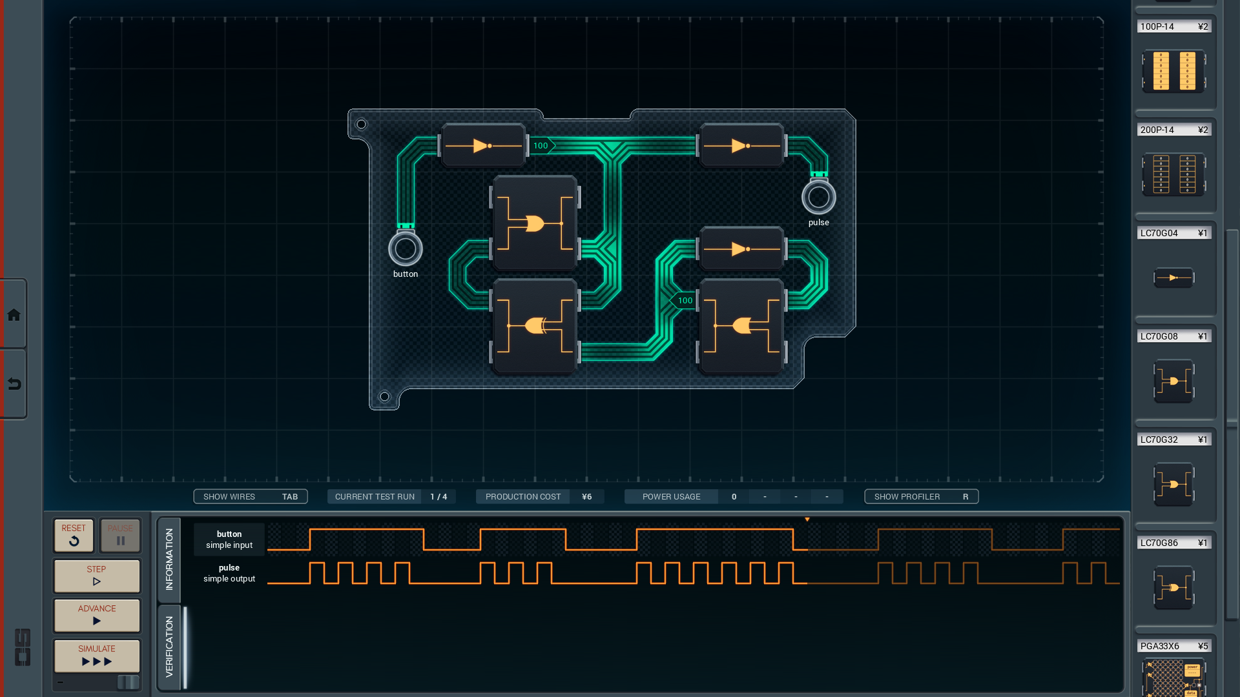The image size is (1240, 697).
Task: Run Simulate at fast speed
Action: point(97,656)
